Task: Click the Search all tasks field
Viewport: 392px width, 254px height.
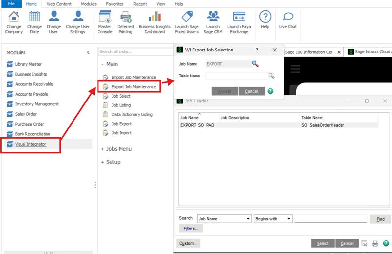Action: (x=136, y=52)
